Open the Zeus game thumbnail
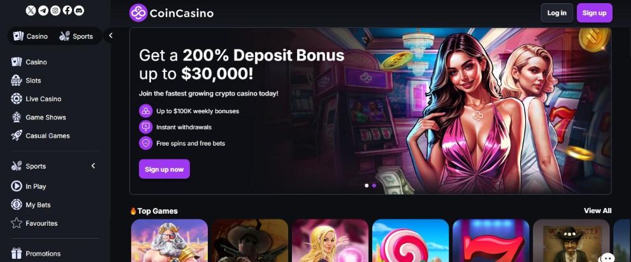Image resolution: width=631 pixels, height=262 pixels. click(170, 240)
